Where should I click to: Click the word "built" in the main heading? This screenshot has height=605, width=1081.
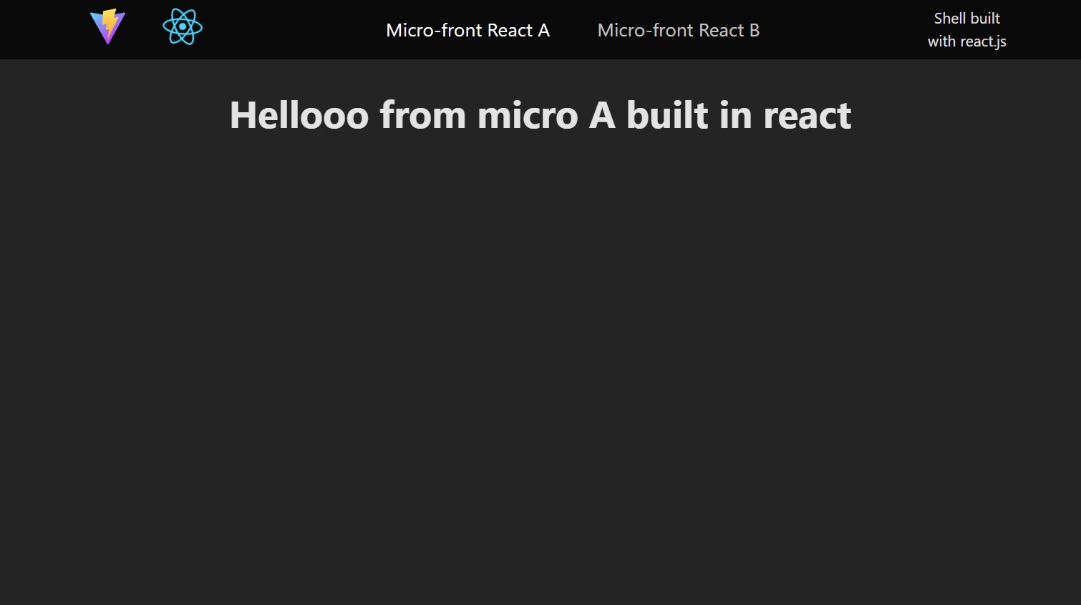tap(667, 115)
